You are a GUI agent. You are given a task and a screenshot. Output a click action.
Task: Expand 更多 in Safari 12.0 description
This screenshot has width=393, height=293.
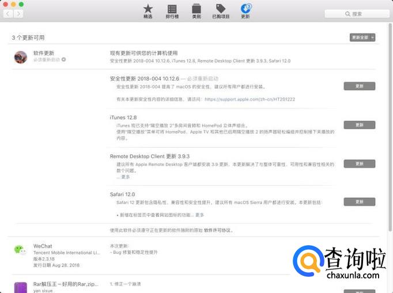(199, 215)
